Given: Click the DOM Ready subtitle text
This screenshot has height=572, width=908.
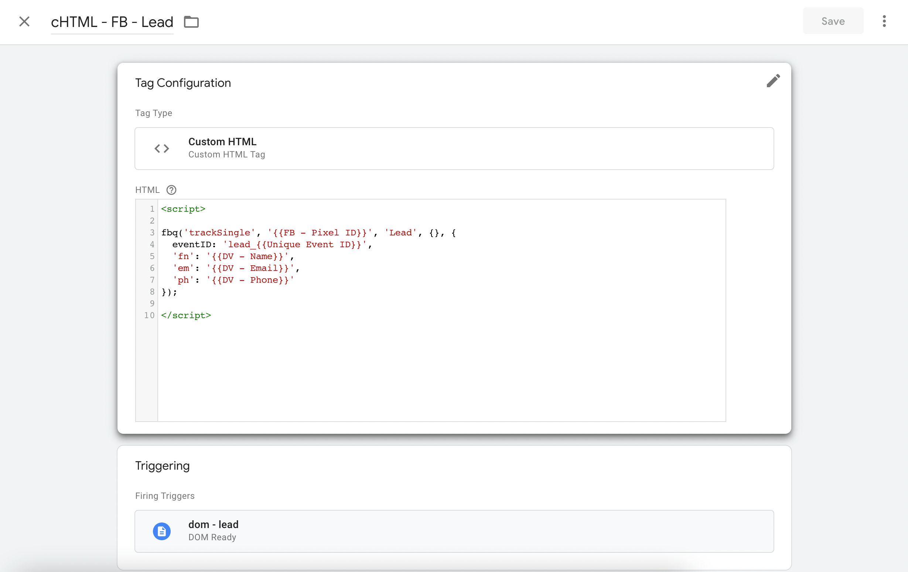Looking at the screenshot, I should (x=212, y=537).
